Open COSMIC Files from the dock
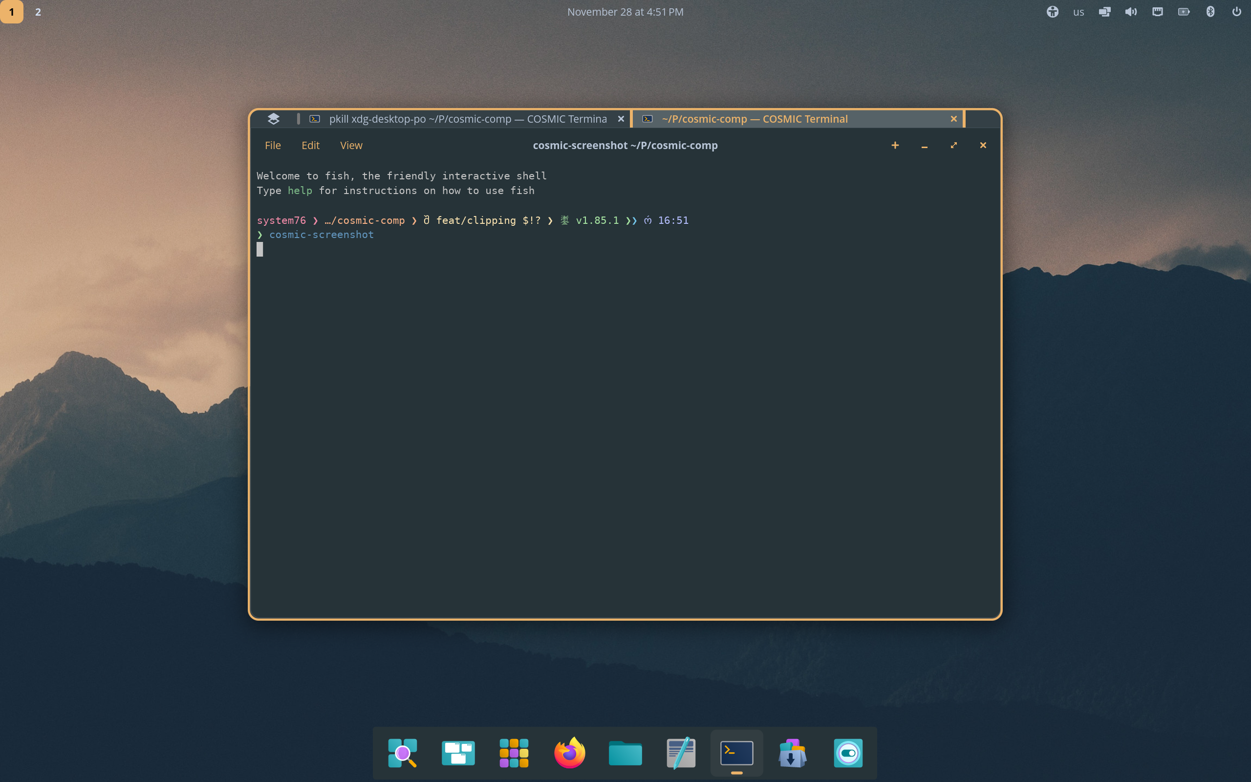 coord(625,753)
